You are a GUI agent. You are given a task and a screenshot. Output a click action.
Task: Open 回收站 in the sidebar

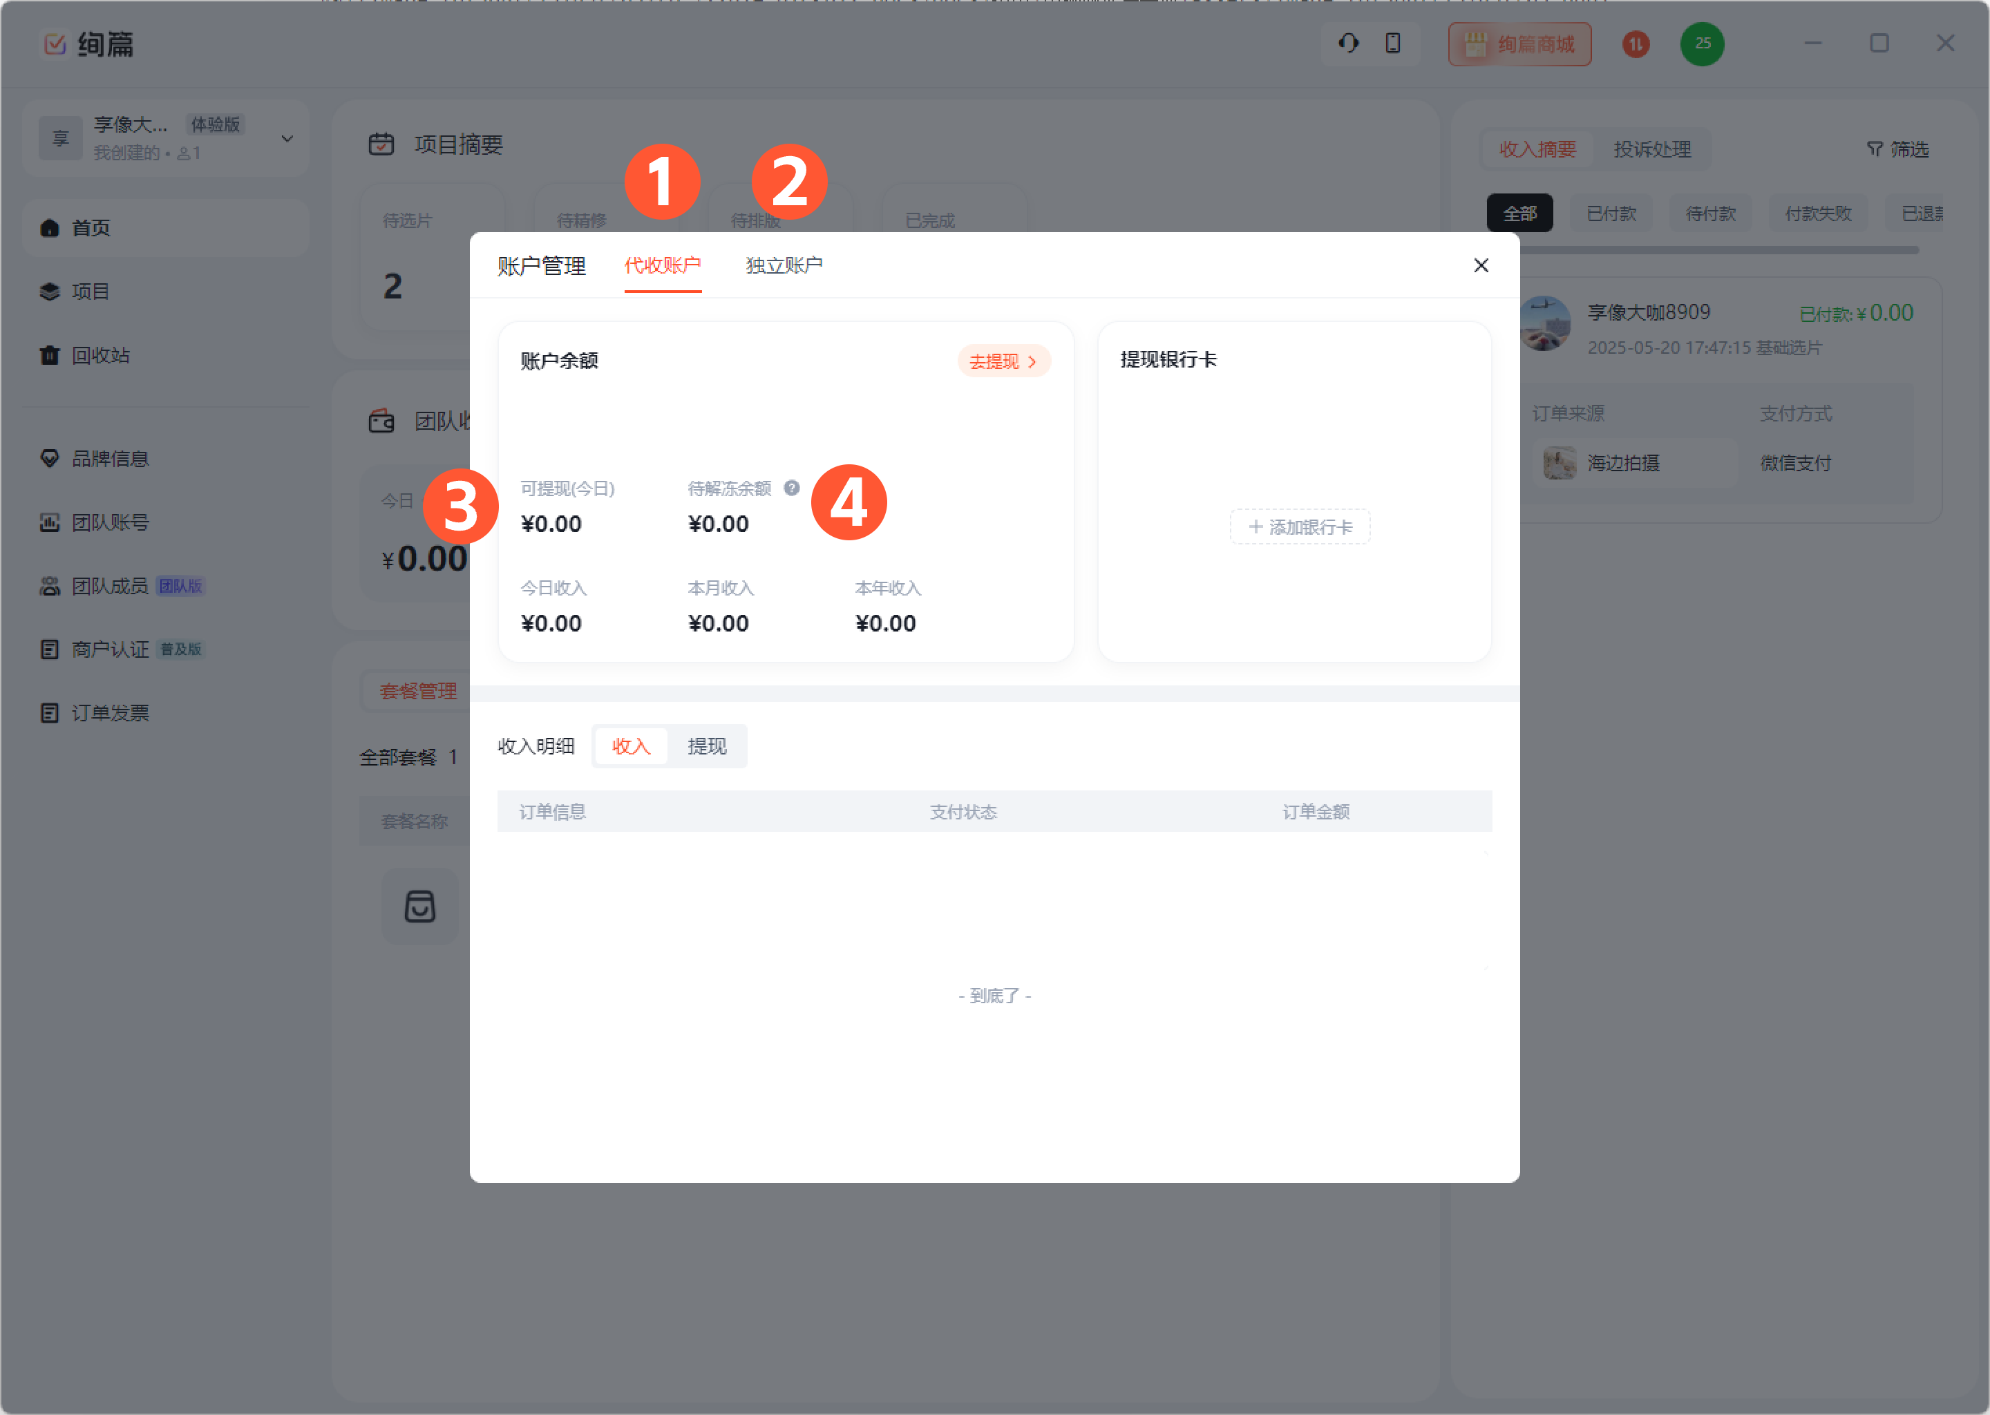tap(99, 354)
